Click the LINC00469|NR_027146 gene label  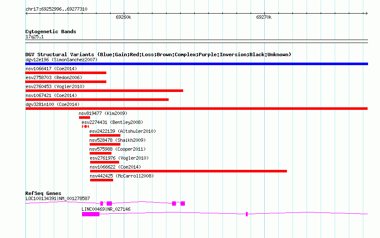coord(106,209)
